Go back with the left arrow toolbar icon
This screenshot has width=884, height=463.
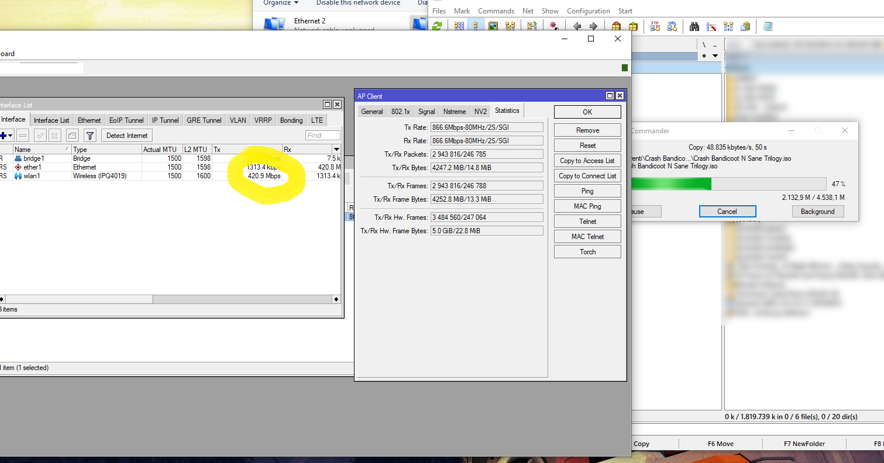click(x=577, y=26)
